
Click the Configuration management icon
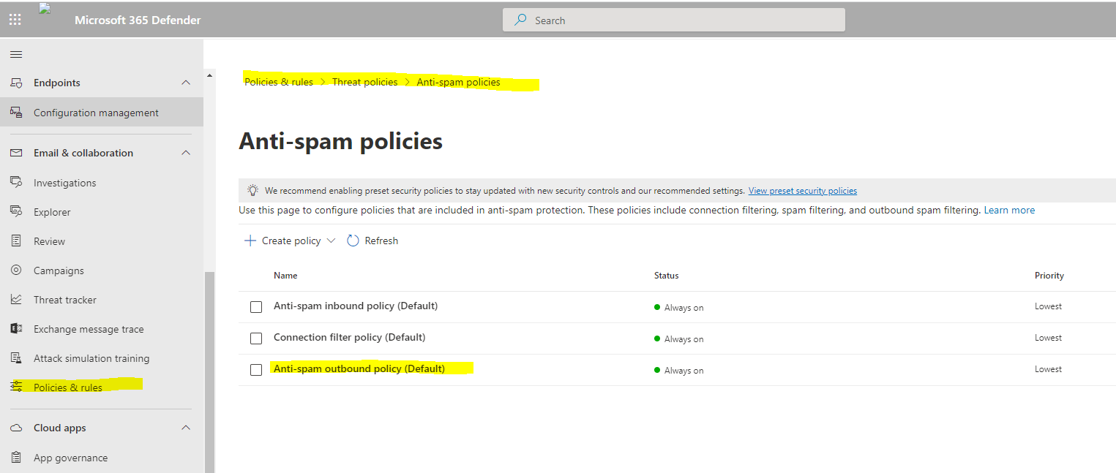(x=16, y=113)
